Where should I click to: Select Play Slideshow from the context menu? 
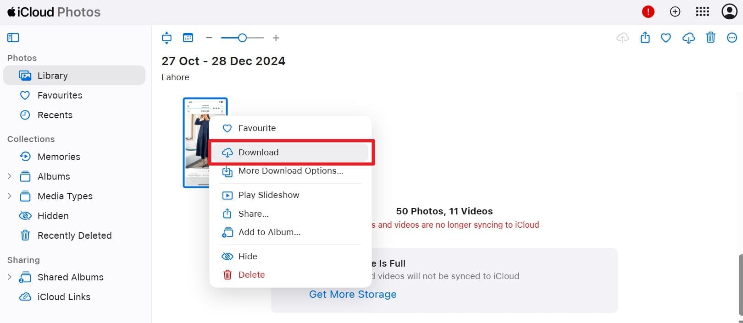[x=269, y=195]
